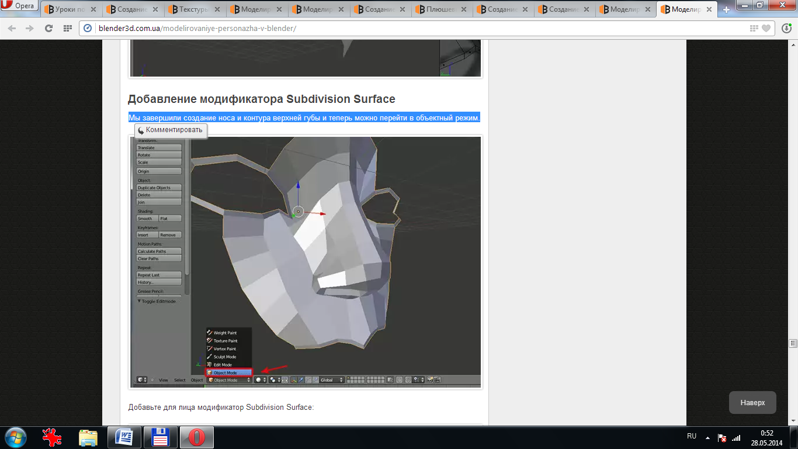Reload the current blender3d page
Screen dimensions: 798x449
[x=49, y=29]
